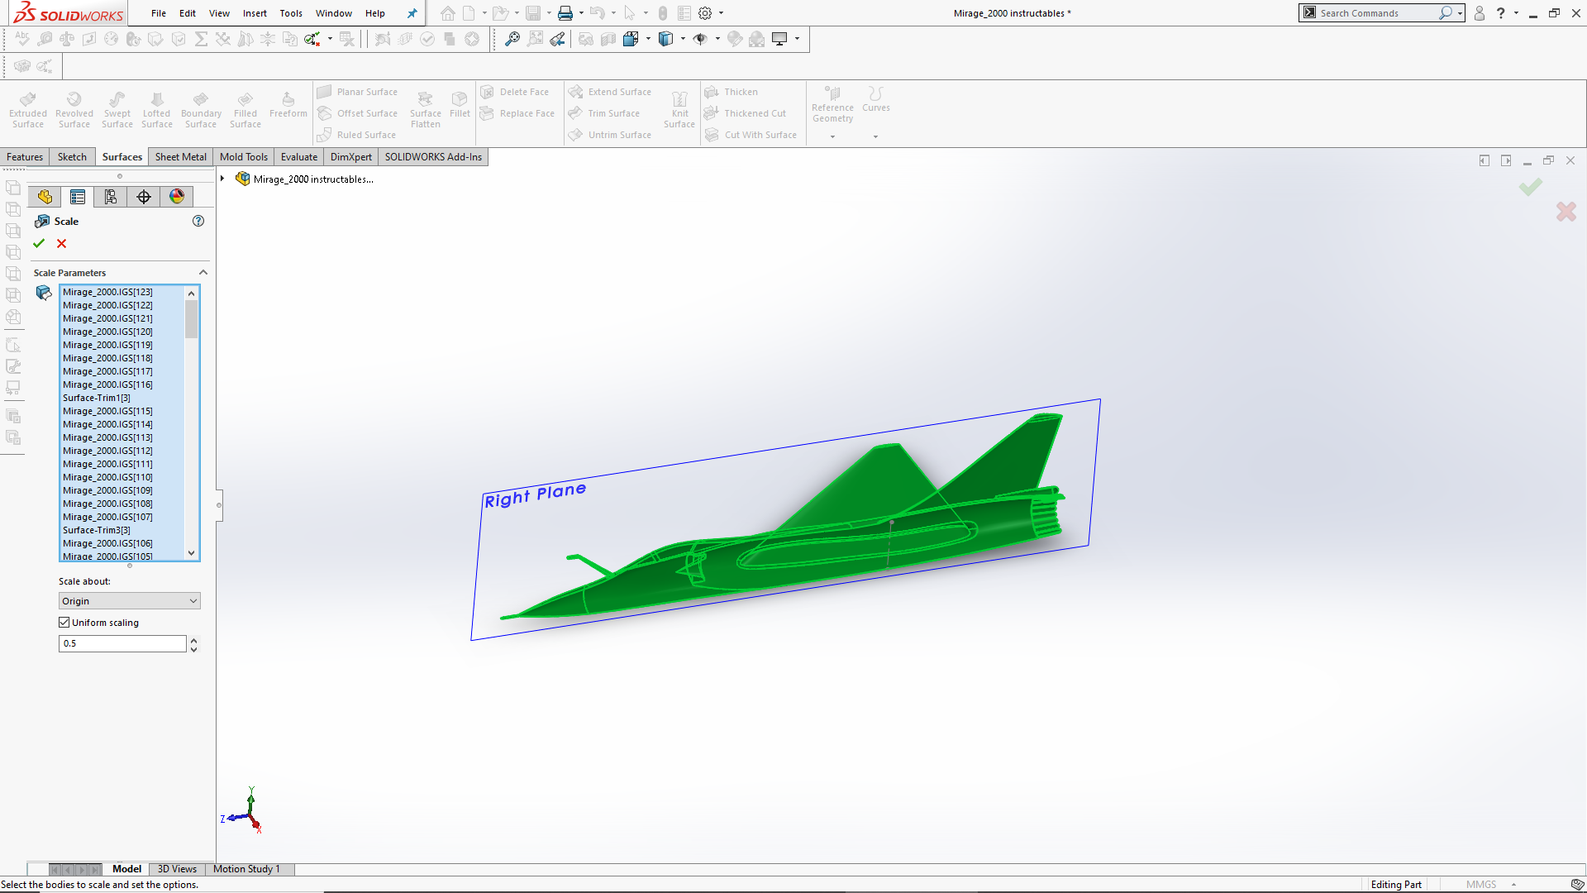Open the Scale about dropdown
The width and height of the screenshot is (1587, 893).
(129, 600)
